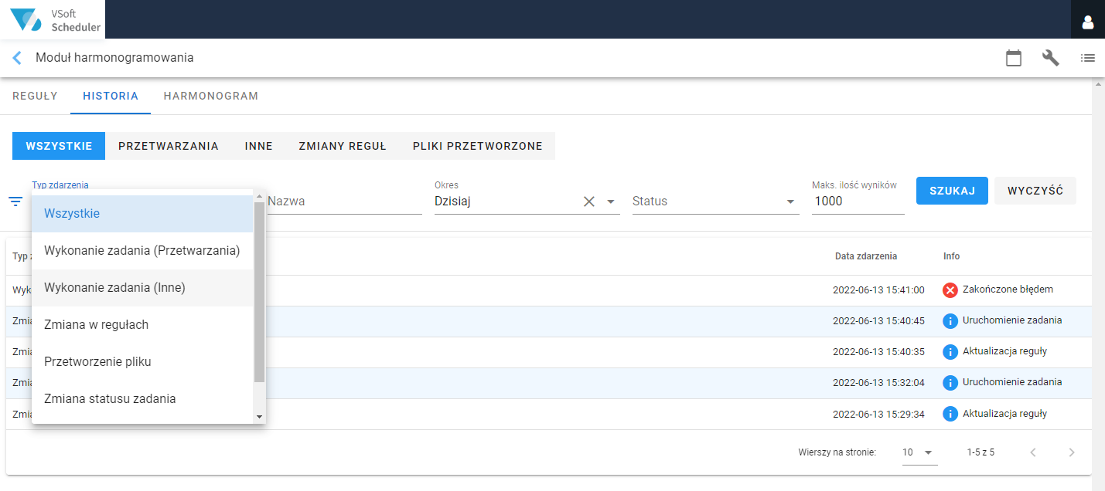
Task: Focus the Nazwa input field
Action: coord(344,201)
